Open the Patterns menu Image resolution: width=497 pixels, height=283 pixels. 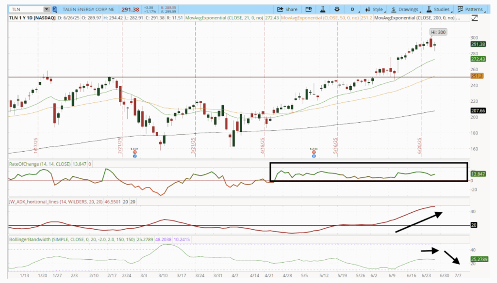click(x=470, y=9)
